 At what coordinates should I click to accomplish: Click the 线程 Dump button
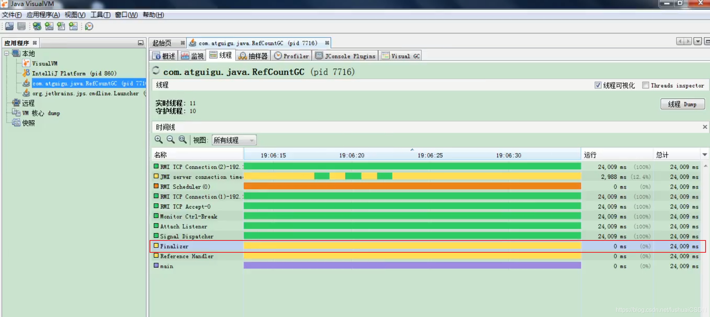click(682, 104)
